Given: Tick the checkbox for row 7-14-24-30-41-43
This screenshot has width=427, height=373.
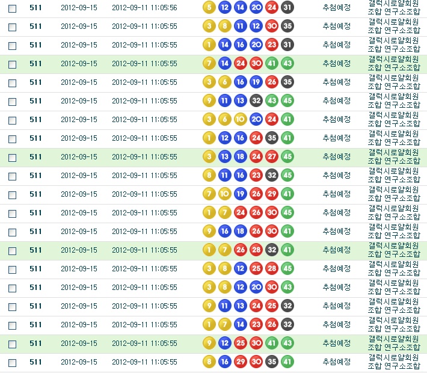Looking at the screenshot, I should coord(12,64).
